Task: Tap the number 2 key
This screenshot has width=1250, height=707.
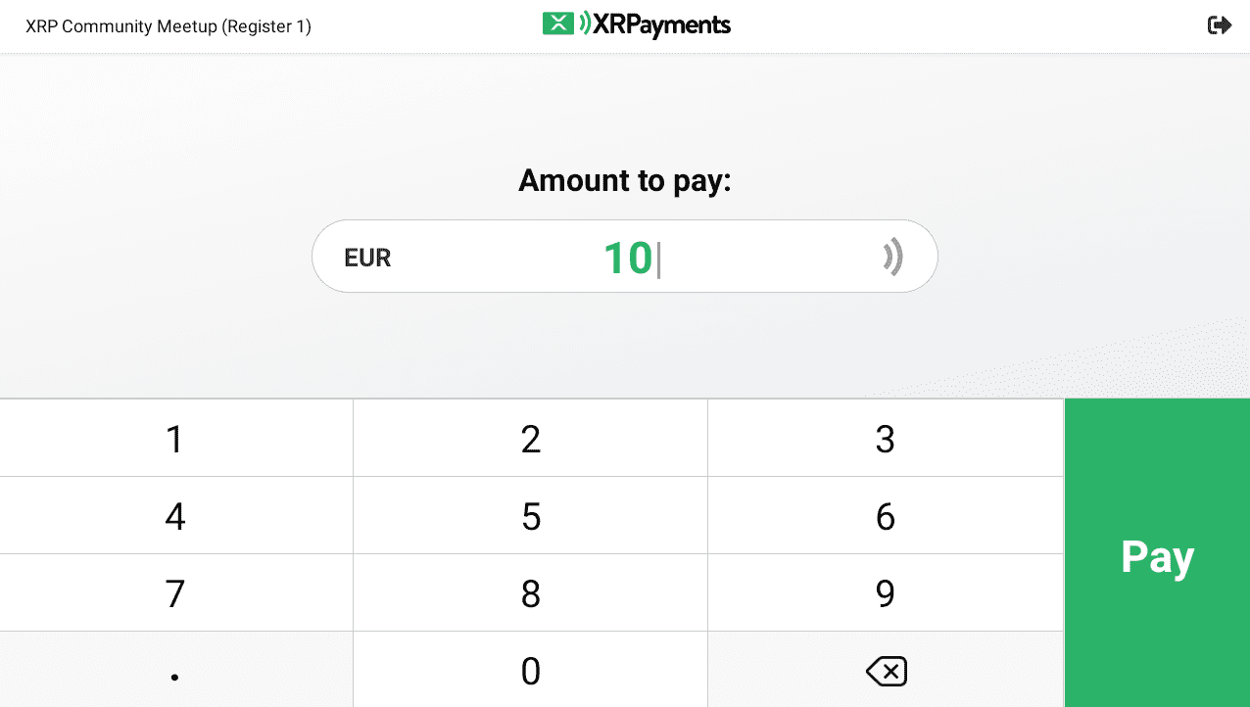Action: coord(530,439)
